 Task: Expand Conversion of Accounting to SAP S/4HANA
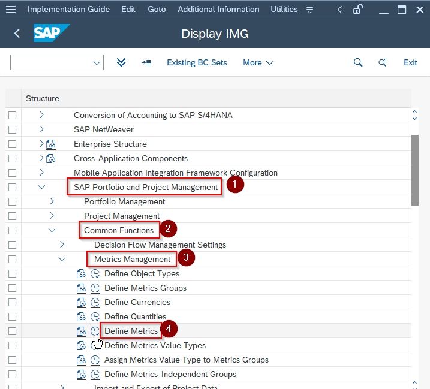click(x=41, y=115)
